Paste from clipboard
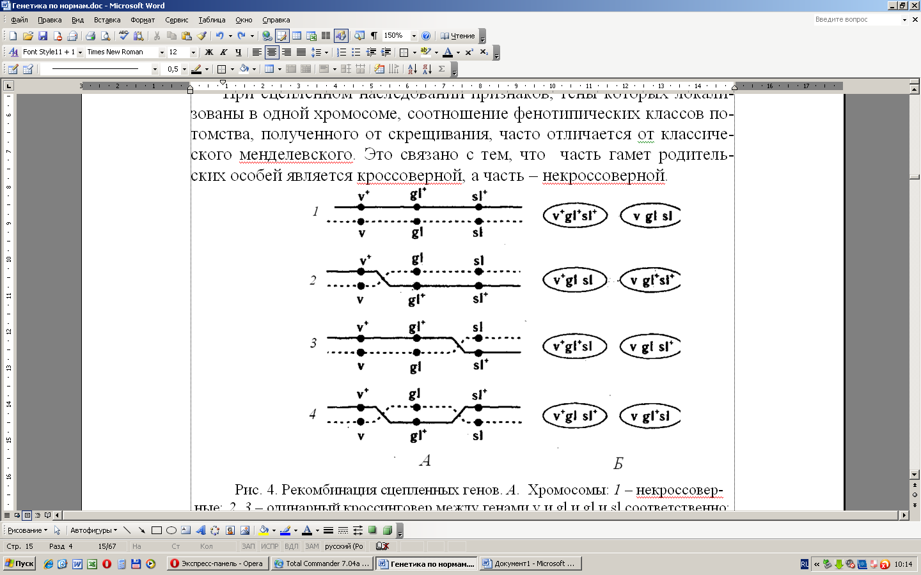The image size is (921, 575). (x=187, y=36)
